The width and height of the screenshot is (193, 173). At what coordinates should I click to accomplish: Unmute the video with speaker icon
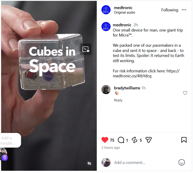89,164
